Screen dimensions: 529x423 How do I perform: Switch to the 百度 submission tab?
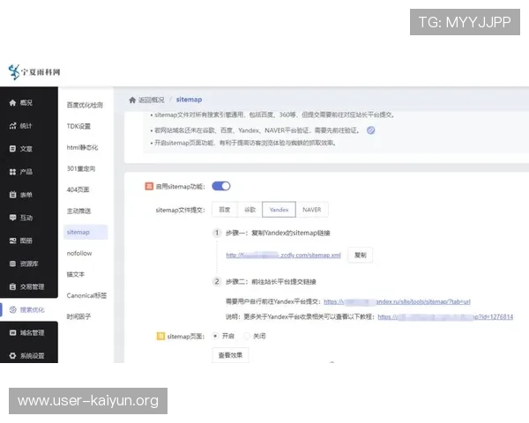pyautogui.click(x=224, y=210)
